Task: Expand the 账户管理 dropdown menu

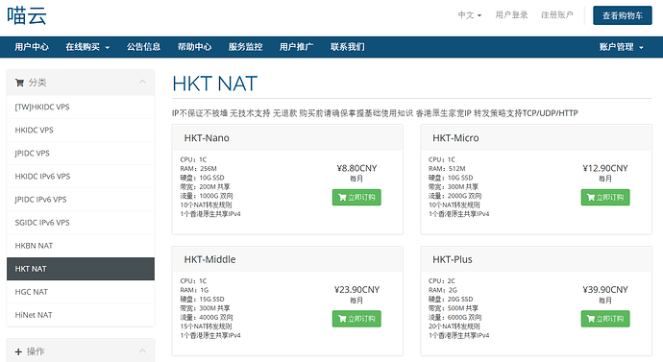Action: [x=621, y=47]
